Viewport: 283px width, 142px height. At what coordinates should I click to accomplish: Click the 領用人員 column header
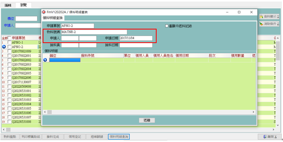coord(144,55)
